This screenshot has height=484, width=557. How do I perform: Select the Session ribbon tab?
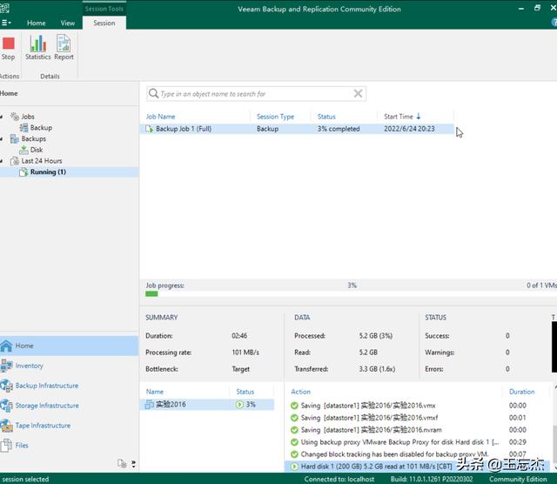coord(104,23)
